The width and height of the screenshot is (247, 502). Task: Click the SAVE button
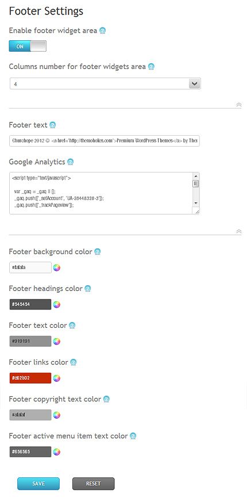[x=38, y=484]
